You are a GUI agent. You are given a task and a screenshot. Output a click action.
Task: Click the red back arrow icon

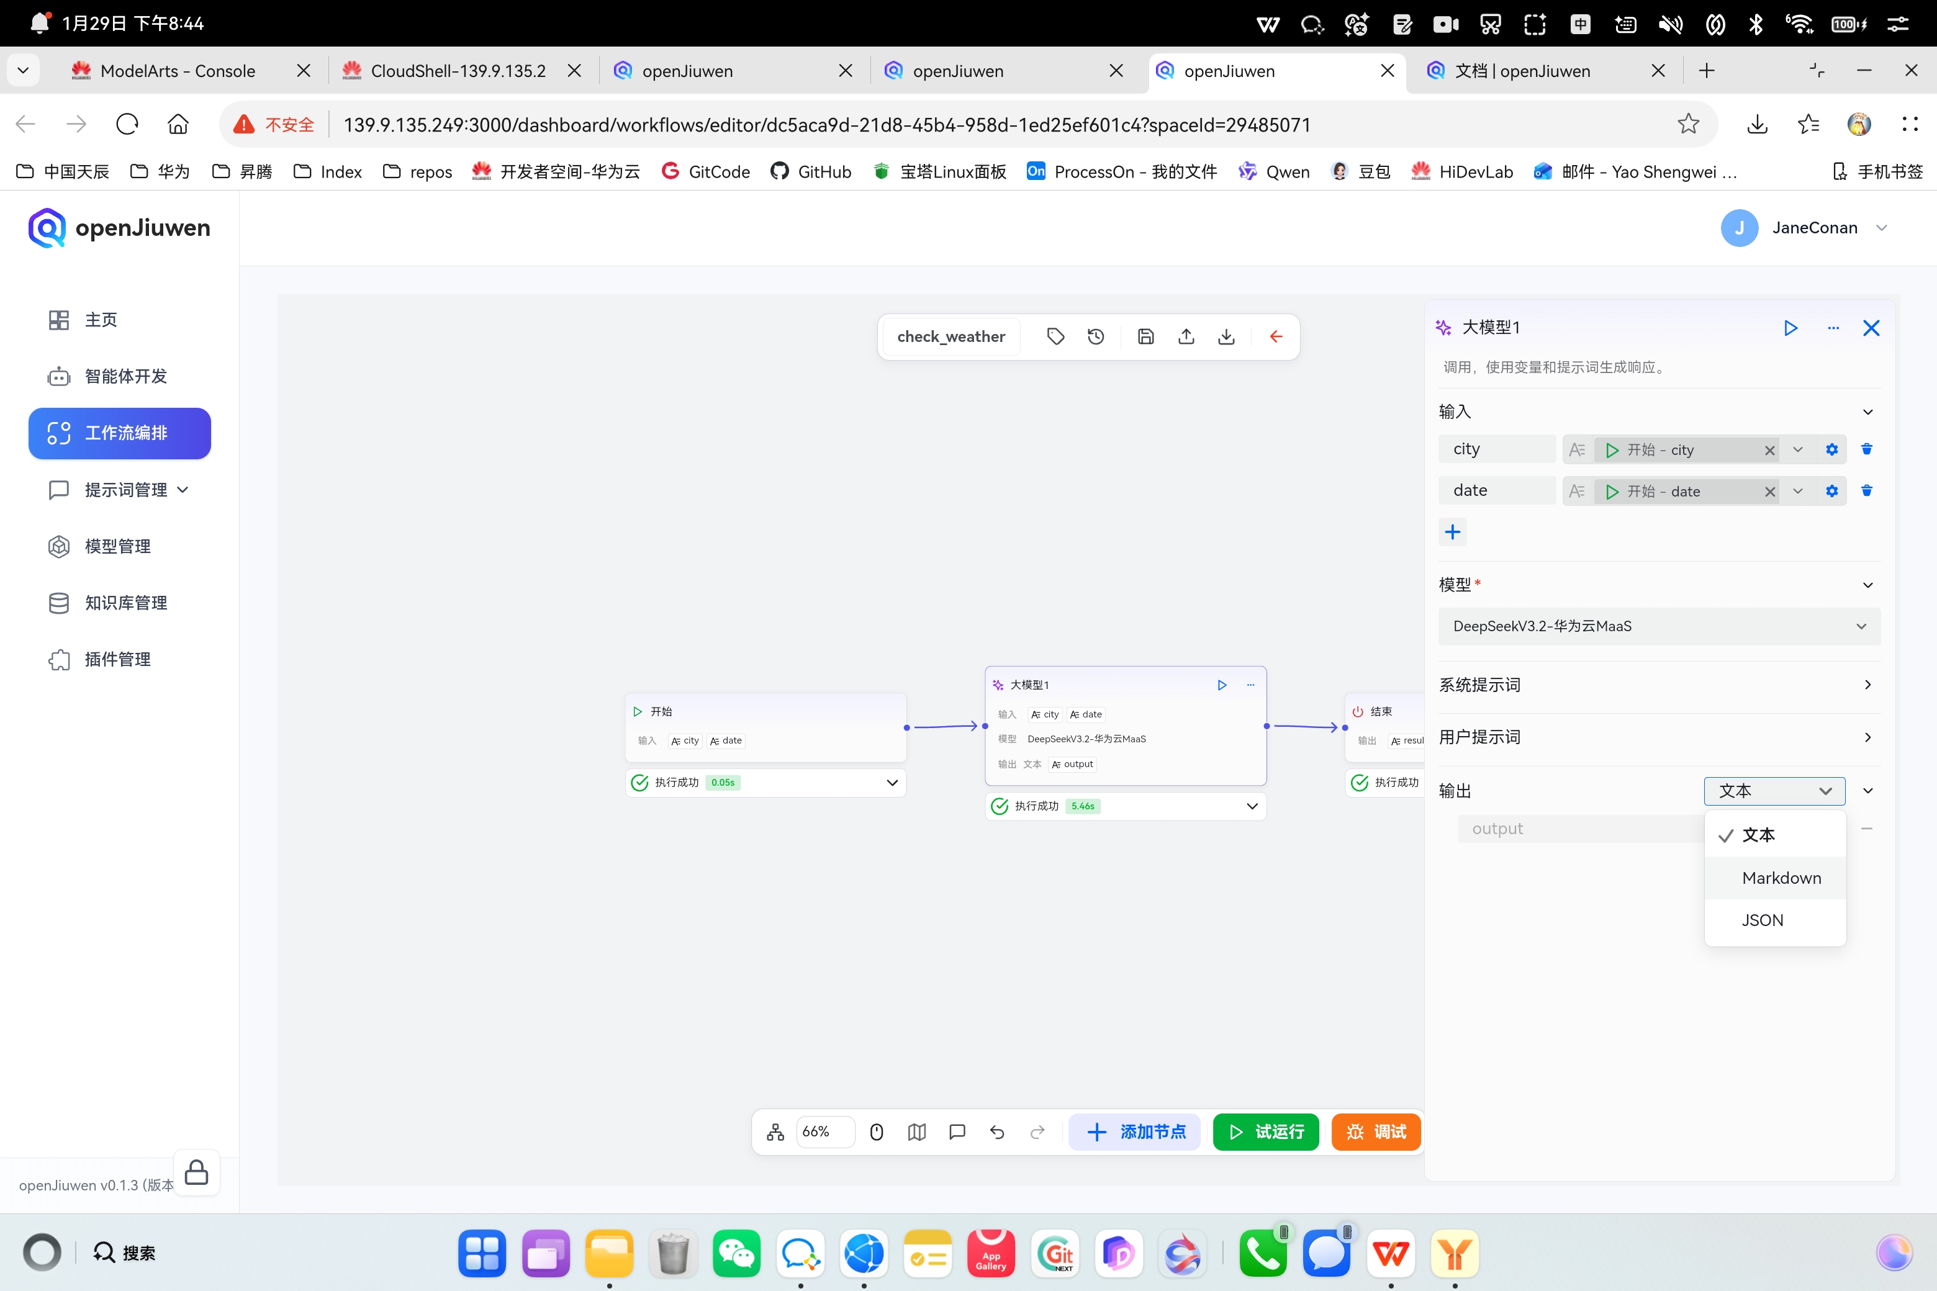coord(1276,336)
